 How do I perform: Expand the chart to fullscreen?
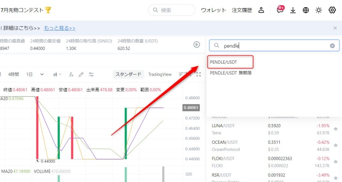[199, 74]
